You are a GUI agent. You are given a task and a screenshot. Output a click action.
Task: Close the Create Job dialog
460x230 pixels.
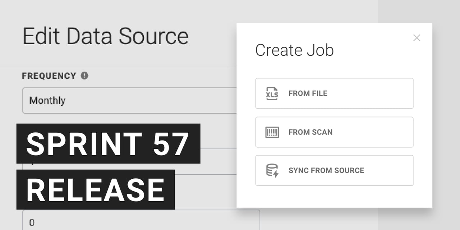[x=417, y=38]
